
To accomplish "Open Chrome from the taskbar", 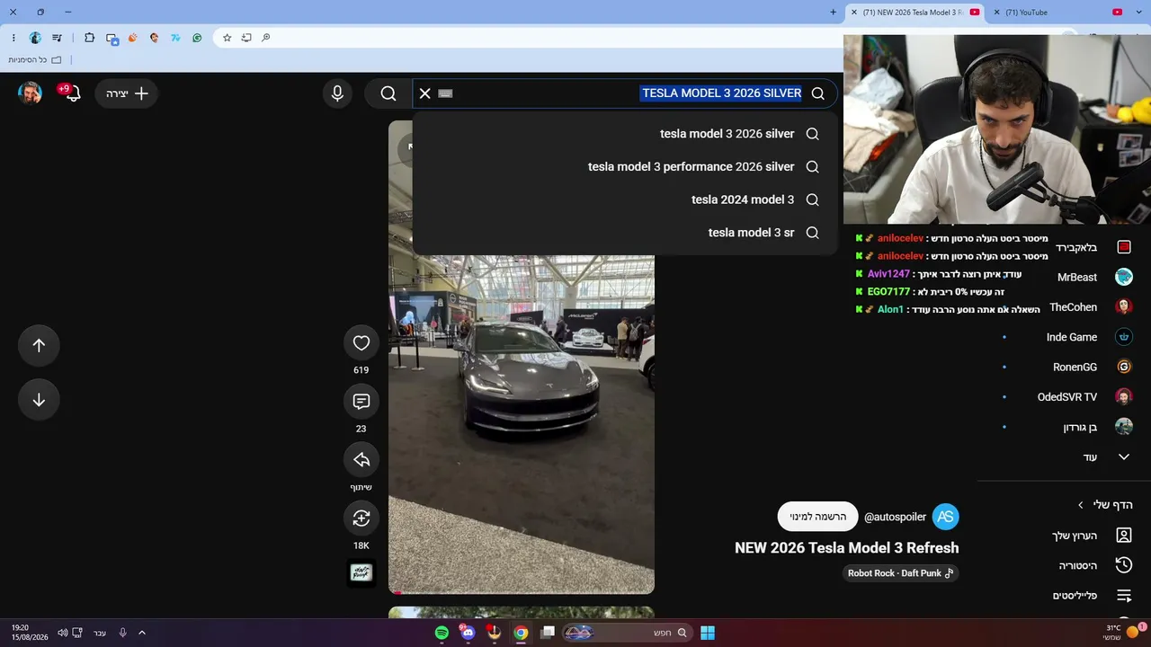I will [x=521, y=633].
